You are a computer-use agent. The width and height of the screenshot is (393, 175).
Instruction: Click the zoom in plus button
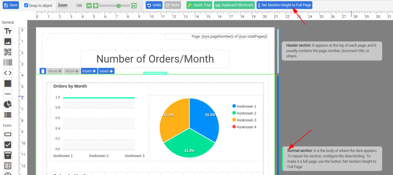click(96, 6)
